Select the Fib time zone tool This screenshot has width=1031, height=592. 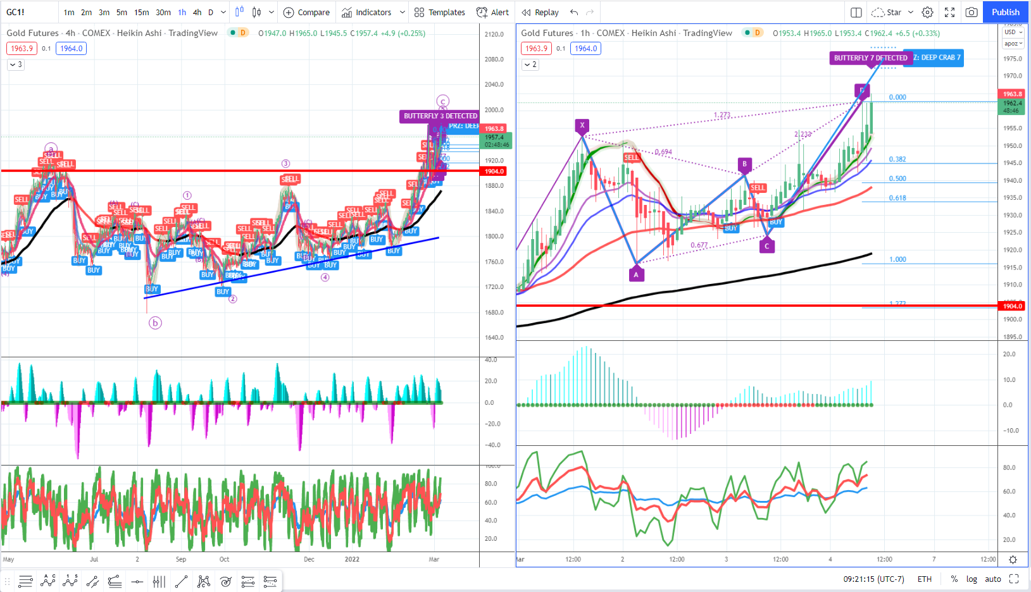(x=159, y=581)
